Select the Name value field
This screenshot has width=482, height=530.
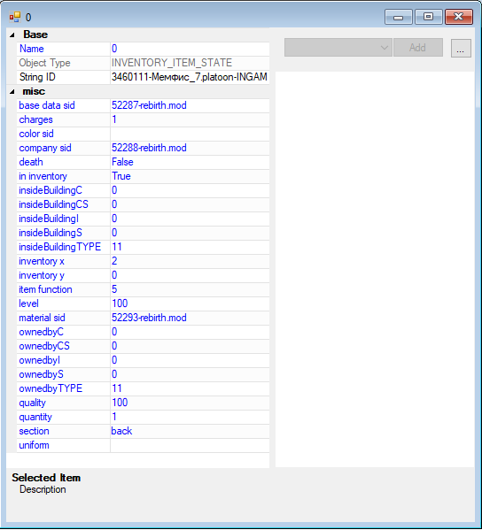(x=190, y=49)
